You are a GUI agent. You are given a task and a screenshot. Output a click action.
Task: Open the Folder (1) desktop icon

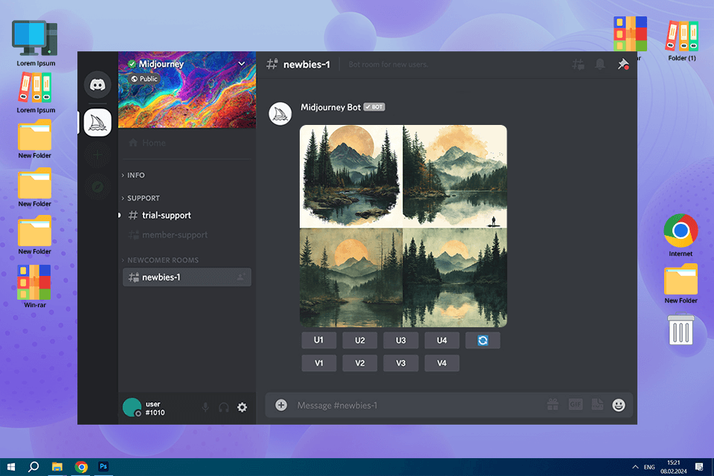(x=682, y=41)
